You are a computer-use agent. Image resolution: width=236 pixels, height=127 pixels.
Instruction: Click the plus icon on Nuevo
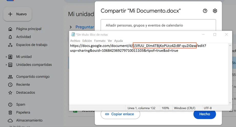(x=10, y=14)
